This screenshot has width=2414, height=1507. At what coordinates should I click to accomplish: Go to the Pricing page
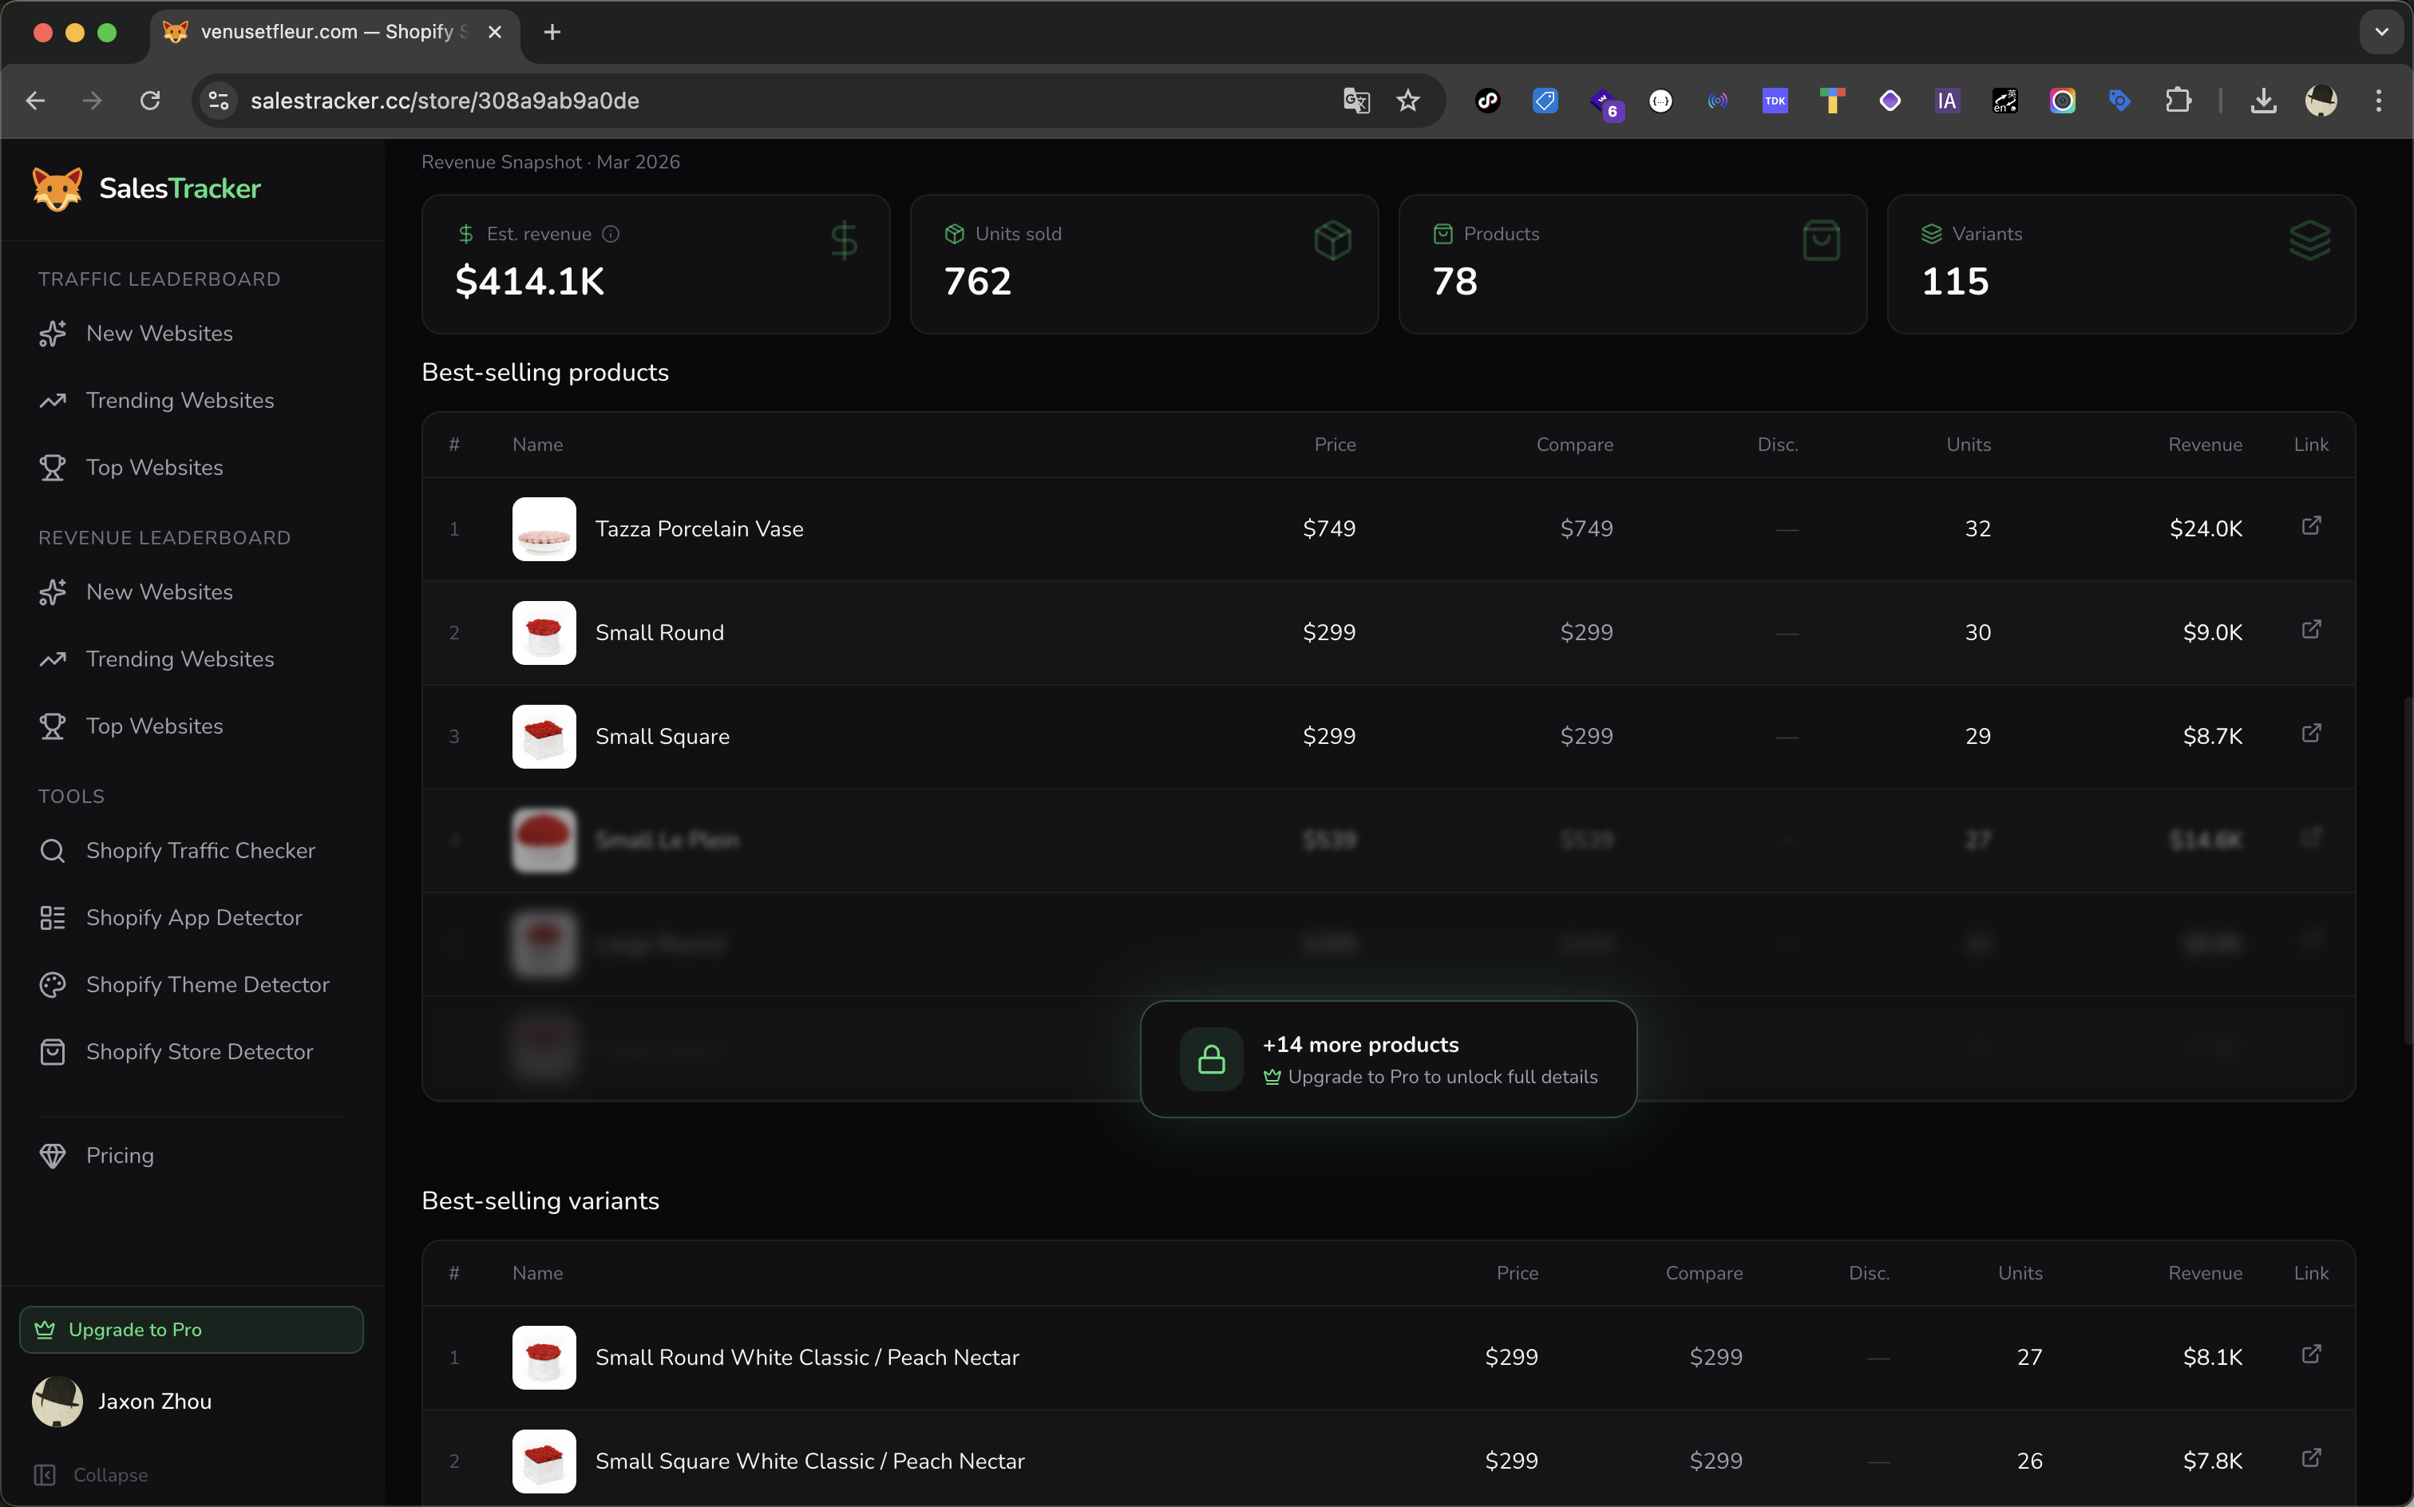192,1155
